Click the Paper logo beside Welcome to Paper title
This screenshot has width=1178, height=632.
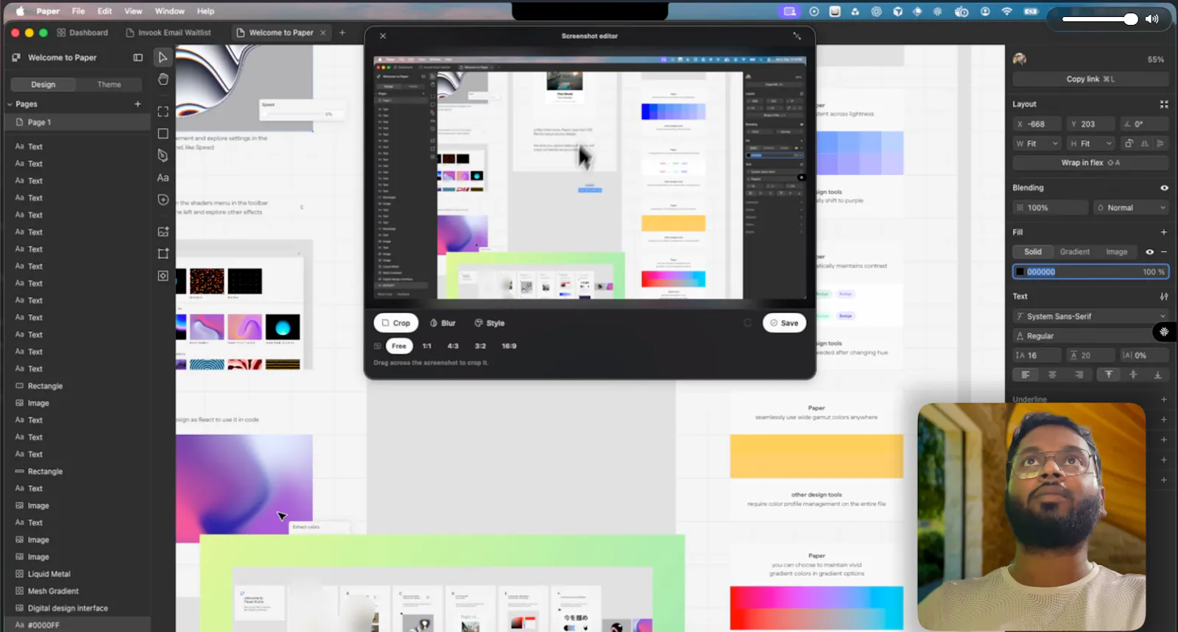(x=16, y=57)
